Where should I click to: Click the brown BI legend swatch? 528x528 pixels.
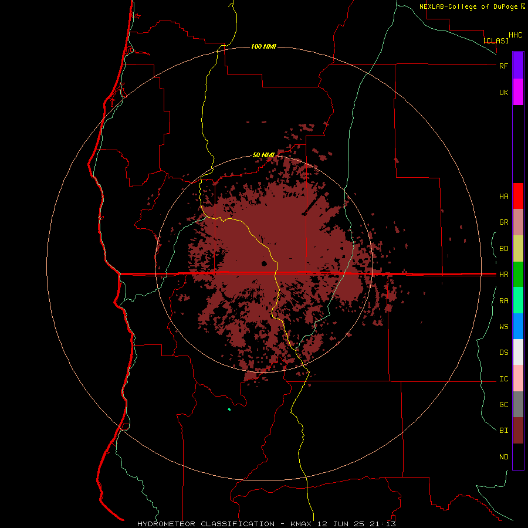(x=518, y=431)
